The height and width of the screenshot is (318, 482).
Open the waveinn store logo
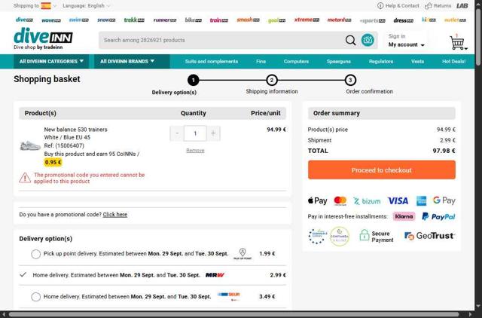point(51,20)
